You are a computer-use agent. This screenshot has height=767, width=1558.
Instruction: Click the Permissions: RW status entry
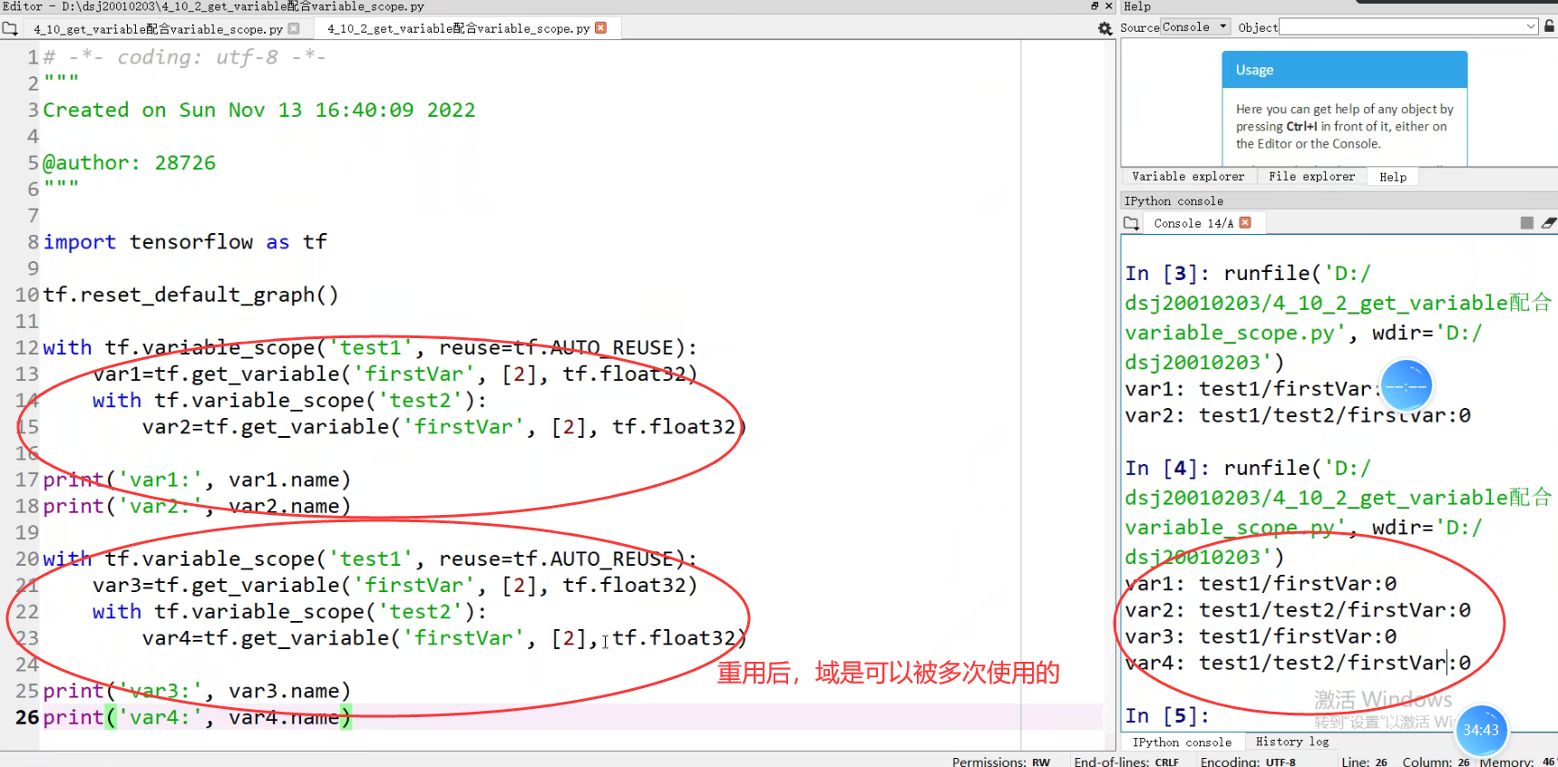click(1001, 762)
